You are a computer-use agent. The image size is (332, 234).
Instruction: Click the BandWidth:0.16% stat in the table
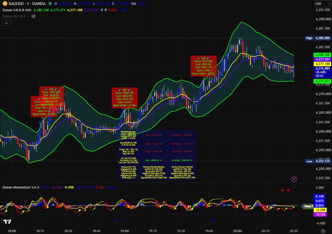[128, 142]
